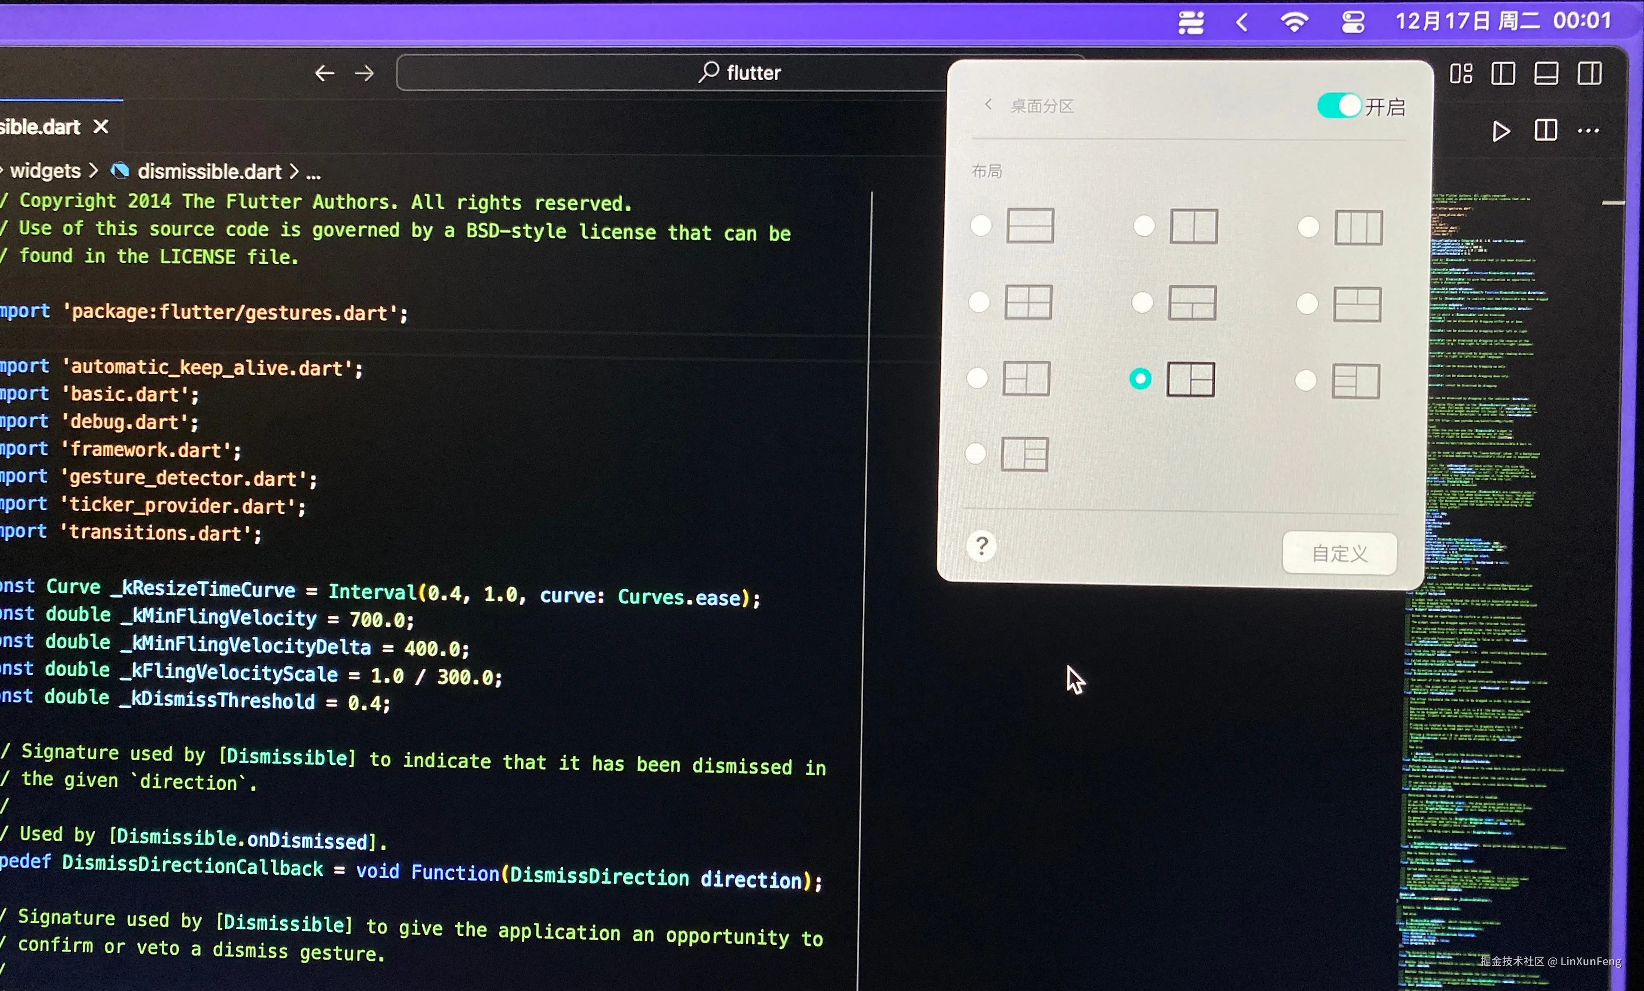Select the two-row horizontal split layout
Viewport: 1644px width, 991px height.
(x=981, y=226)
